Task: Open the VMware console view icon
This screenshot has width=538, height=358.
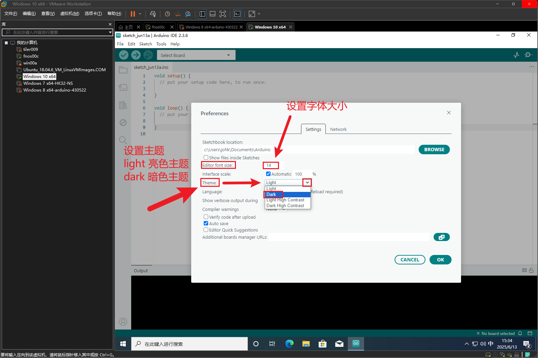Action: [237, 14]
